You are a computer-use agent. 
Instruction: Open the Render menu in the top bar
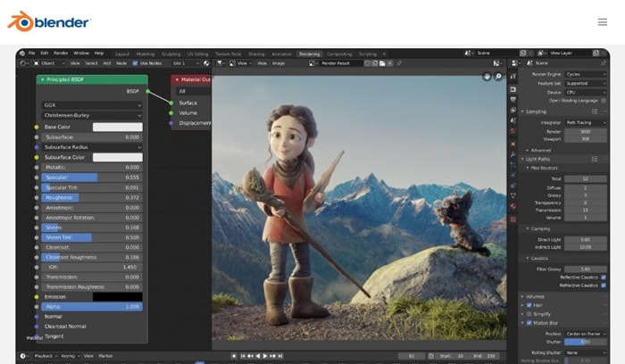coord(61,53)
